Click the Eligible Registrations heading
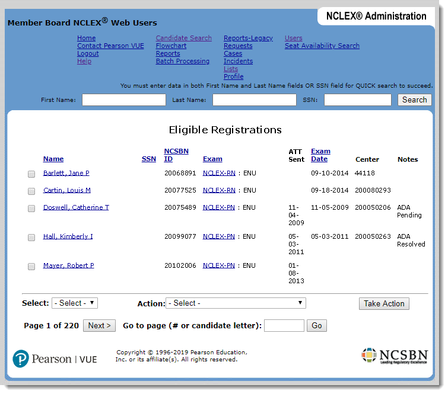 [x=225, y=130]
